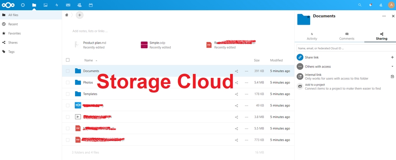Select the Photos folder checkbox
This screenshot has height=160, width=396.
(68, 82)
